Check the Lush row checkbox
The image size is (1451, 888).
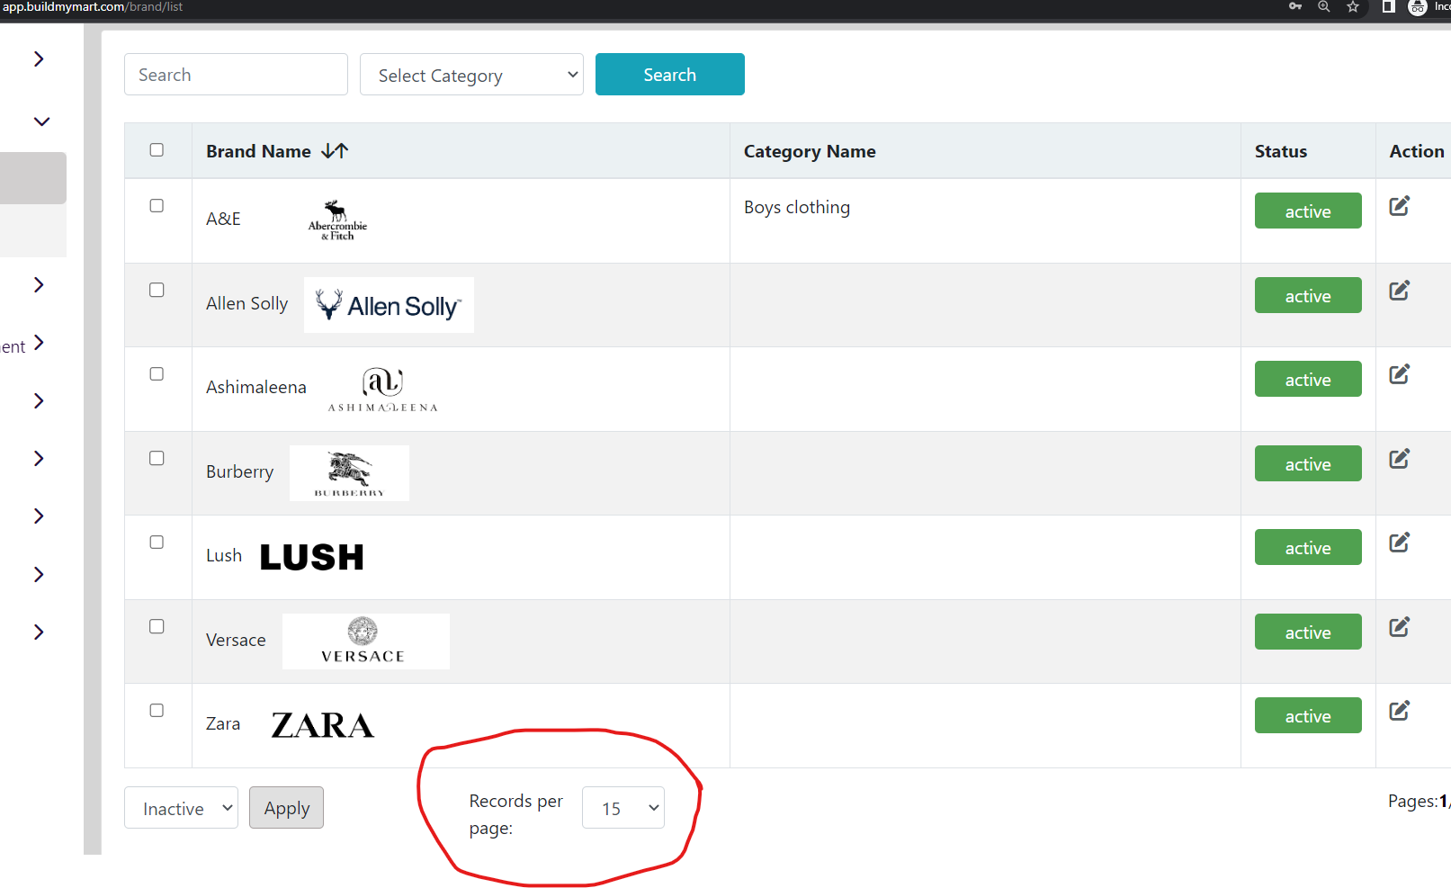157,543
